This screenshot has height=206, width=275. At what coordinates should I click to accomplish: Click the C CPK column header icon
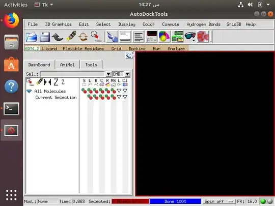point(102,82)
